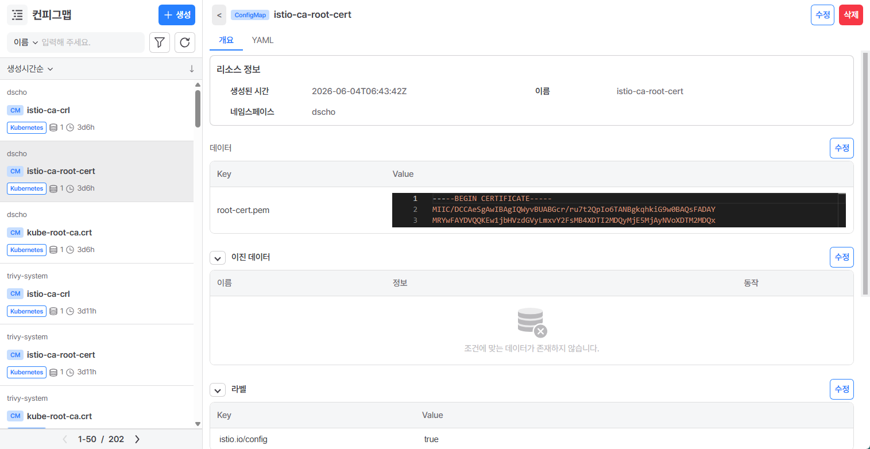Image resolution: width=870 pixels, height=449 pixels.
Task: Click the BEGIN CERTIFICATE code line
Action: 492,199
